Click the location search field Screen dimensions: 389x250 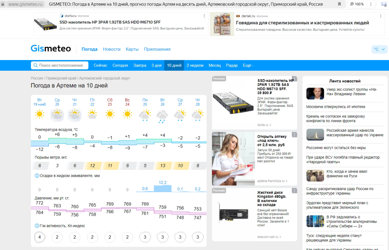(x=60, y=65)
